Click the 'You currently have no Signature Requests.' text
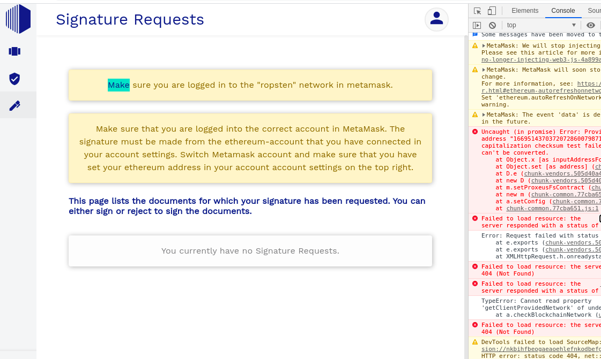Viewport: 601px width, 359px height. pos(250,251)
